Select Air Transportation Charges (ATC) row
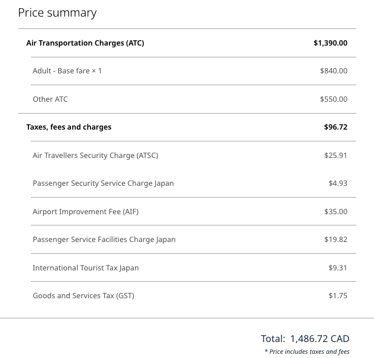 [187, 43]
